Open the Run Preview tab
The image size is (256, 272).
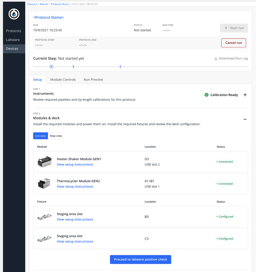click(93, 79)
